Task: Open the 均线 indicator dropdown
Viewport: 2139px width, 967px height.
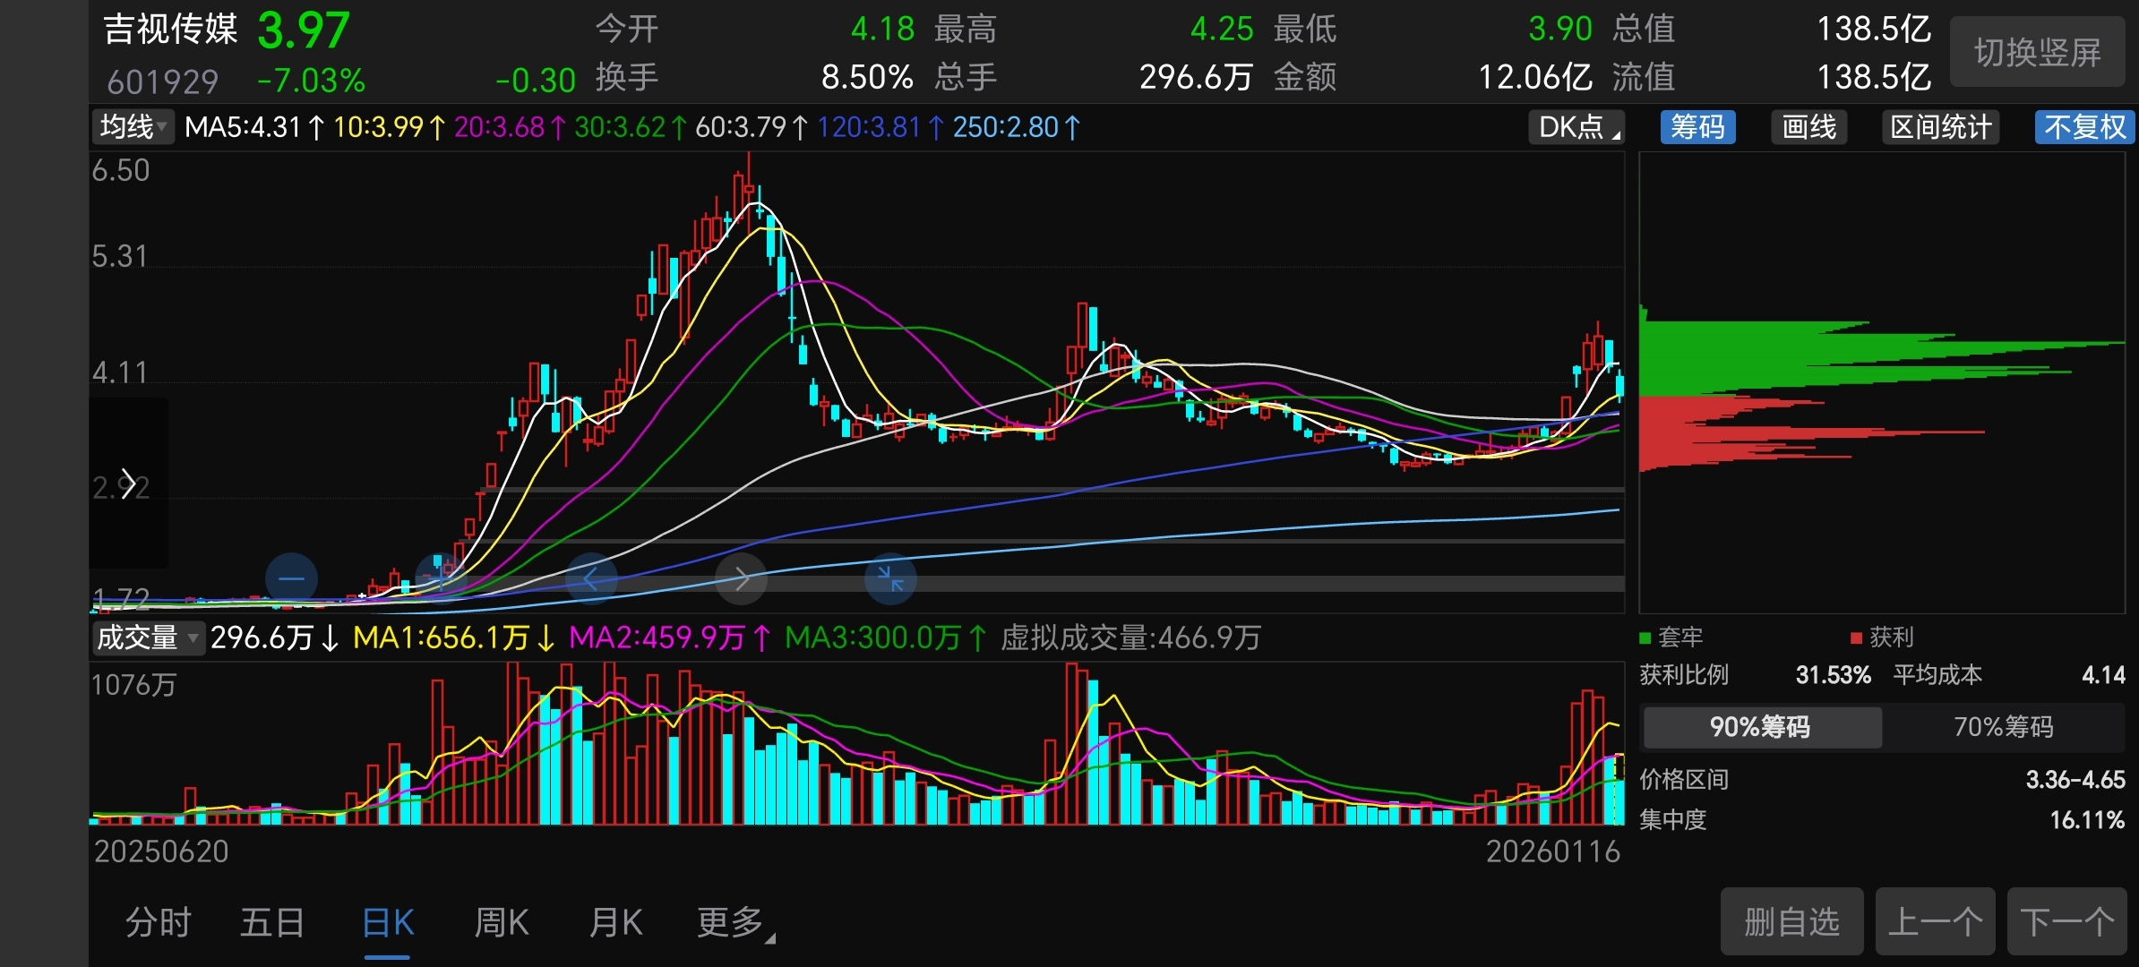Action: coord(133,127)
